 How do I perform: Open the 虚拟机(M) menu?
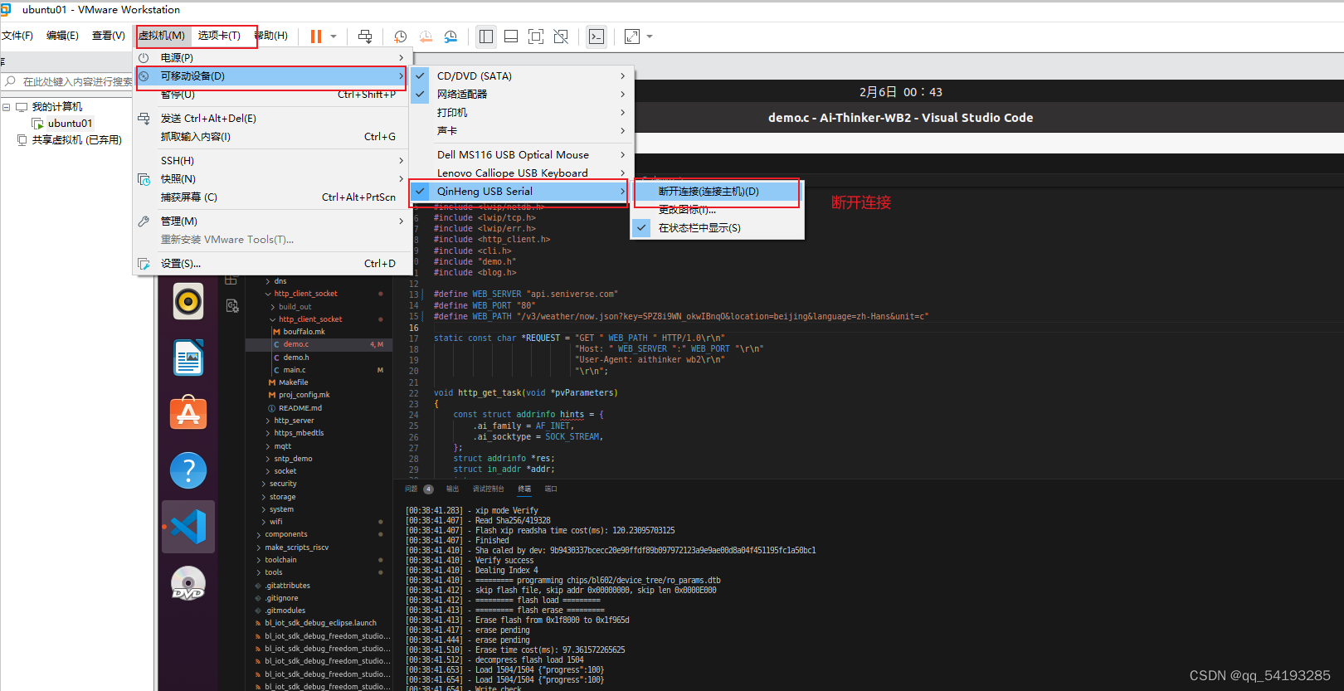pyautogui.click(x=162, y=36)
